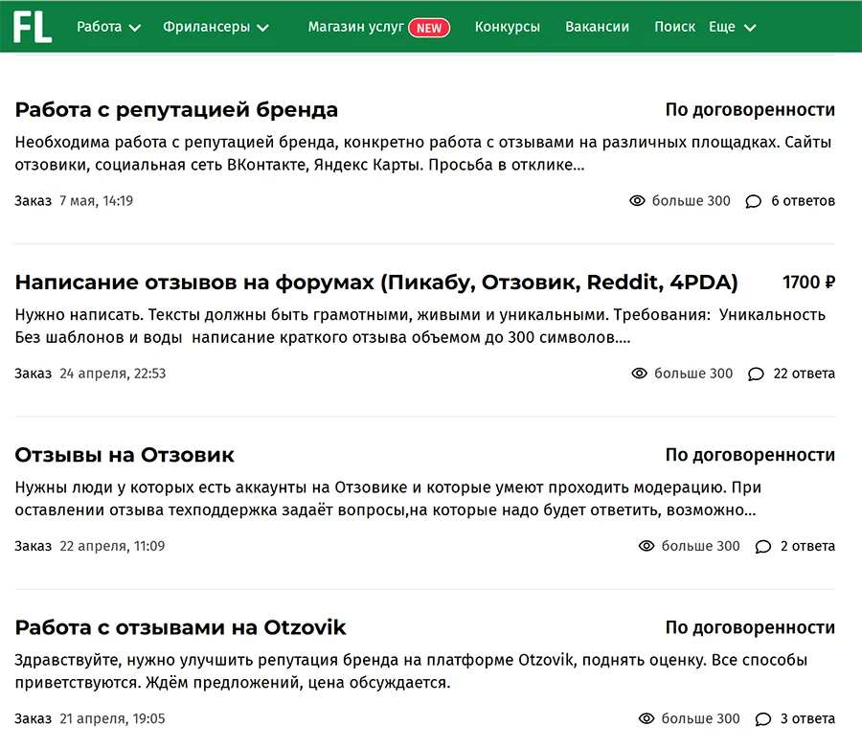Click the 'Заказ' label of the 21 апреля order
862x748 pixels.
(33, 718)
